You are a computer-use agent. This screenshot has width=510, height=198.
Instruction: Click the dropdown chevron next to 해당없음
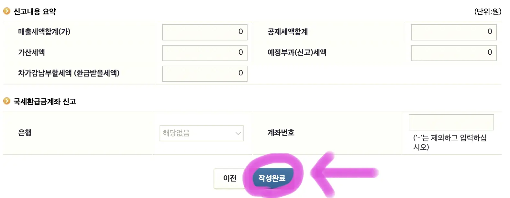[x=238, y=133]
